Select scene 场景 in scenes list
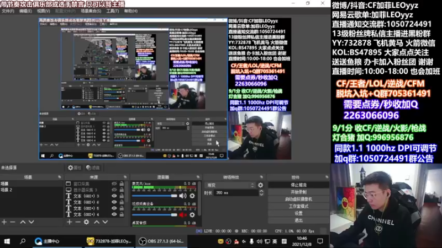 (31, 184)
